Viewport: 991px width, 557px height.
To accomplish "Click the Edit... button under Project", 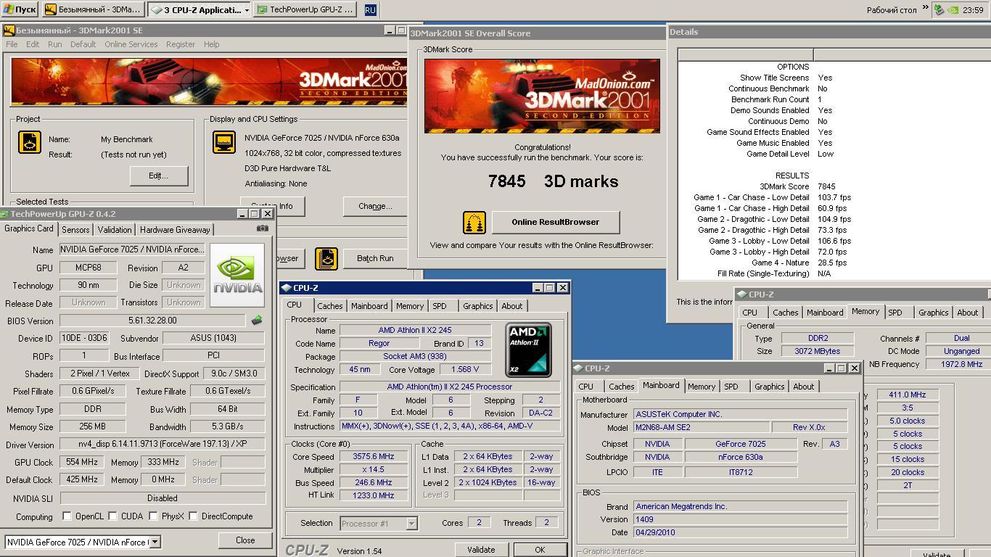I will pos(159,176).
